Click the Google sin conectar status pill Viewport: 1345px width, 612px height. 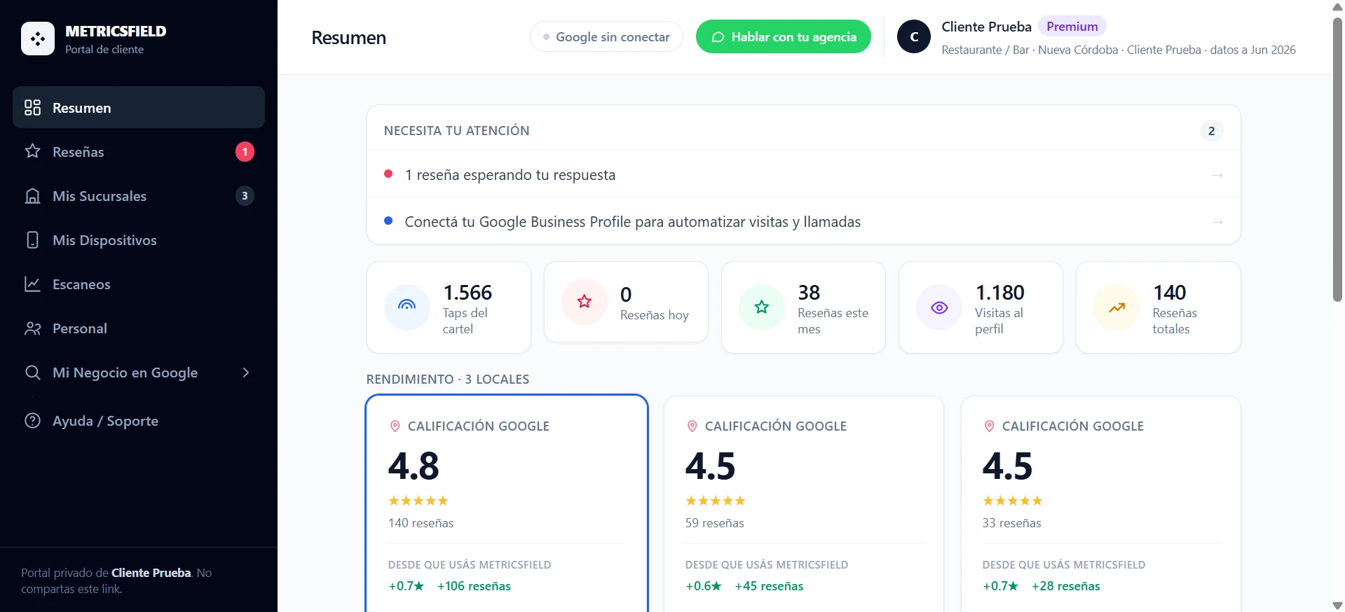pyautogui.click(x=606, y=36)
